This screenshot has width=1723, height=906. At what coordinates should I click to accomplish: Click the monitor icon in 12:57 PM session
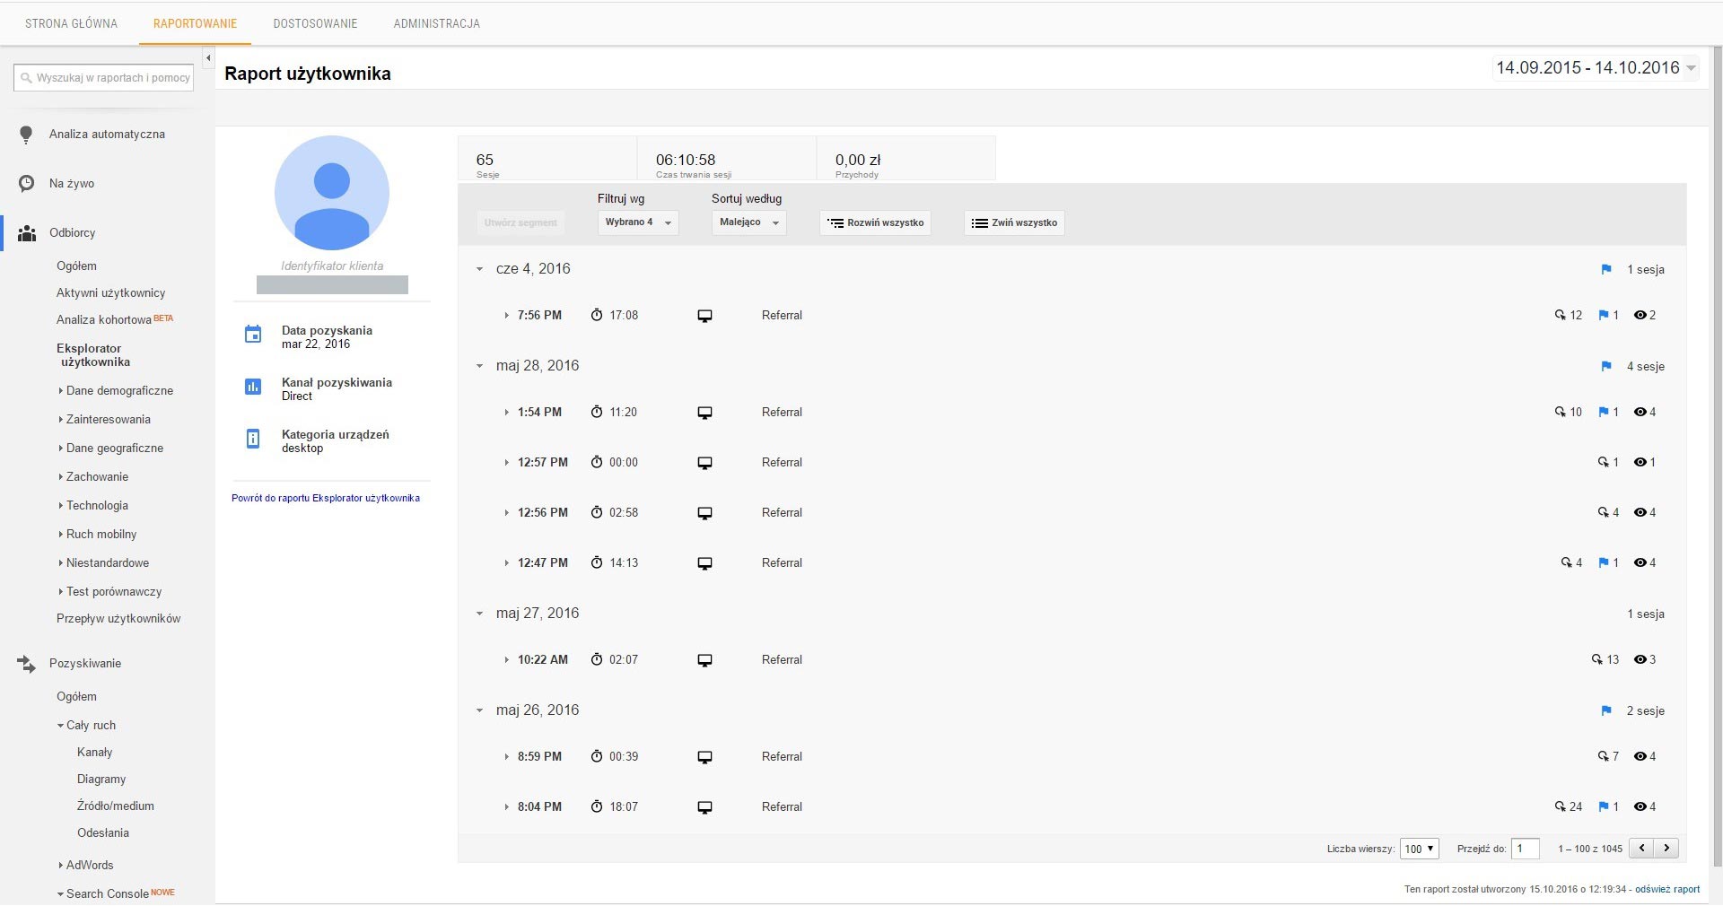coord(705,463)
